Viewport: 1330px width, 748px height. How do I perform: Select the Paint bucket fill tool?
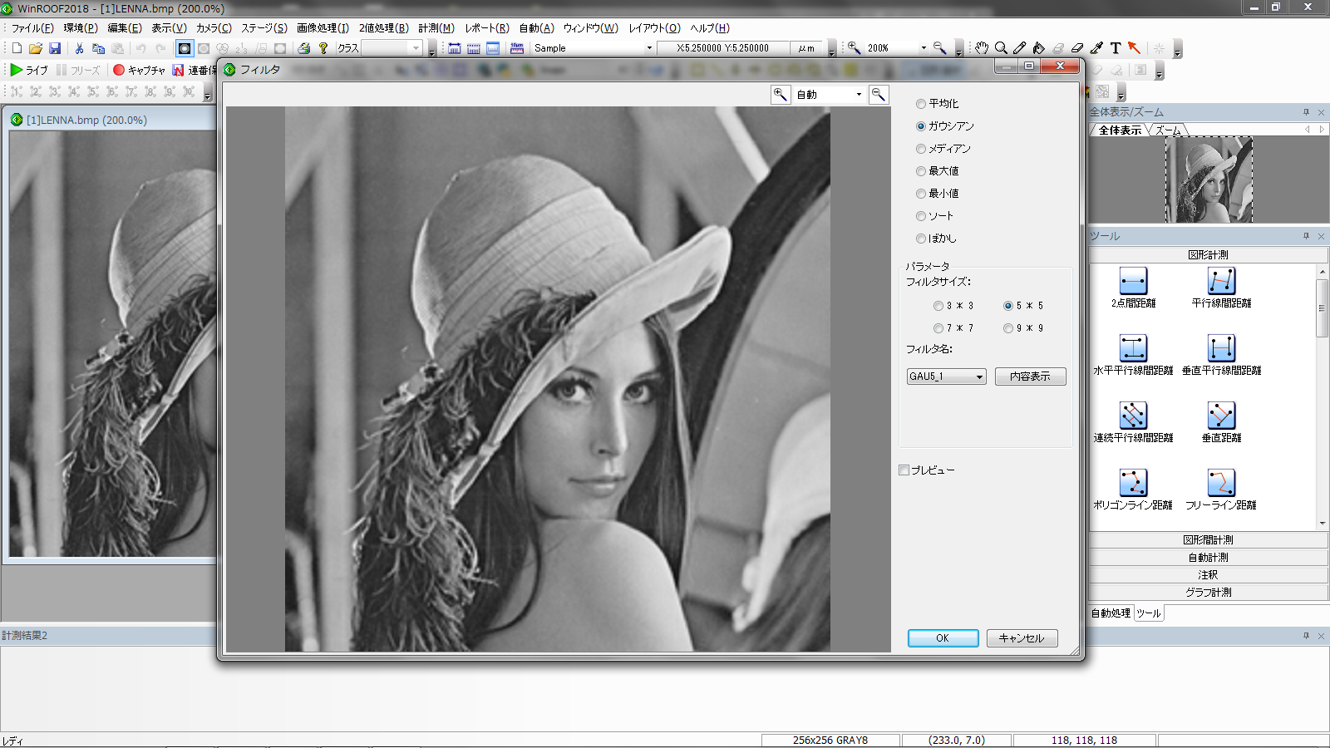(1039, 48)
